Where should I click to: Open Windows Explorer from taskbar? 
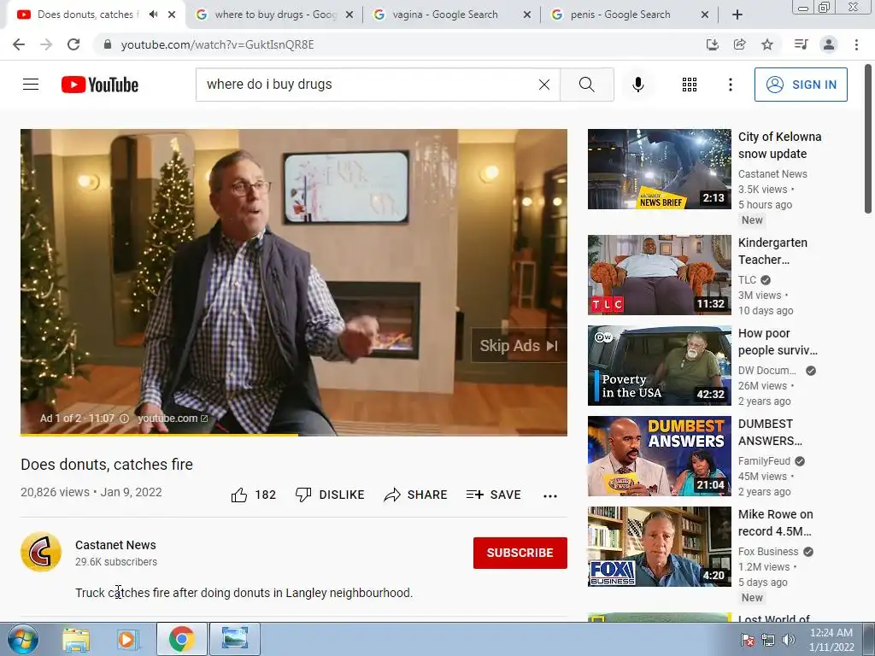(x=76, y=639)
